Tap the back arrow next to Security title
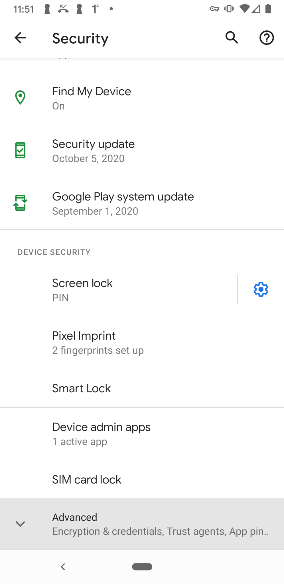Viewport: 284px width, 584px height. [x=20, y=37]
